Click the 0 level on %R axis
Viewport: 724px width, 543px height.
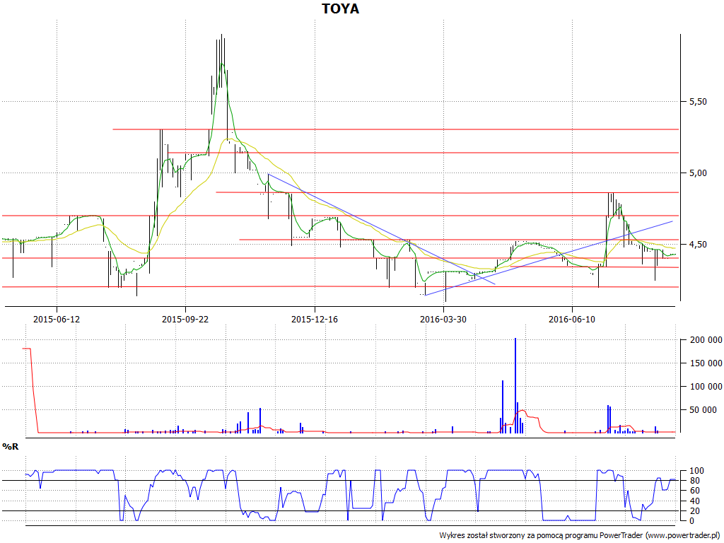click(x=691, y=521)
